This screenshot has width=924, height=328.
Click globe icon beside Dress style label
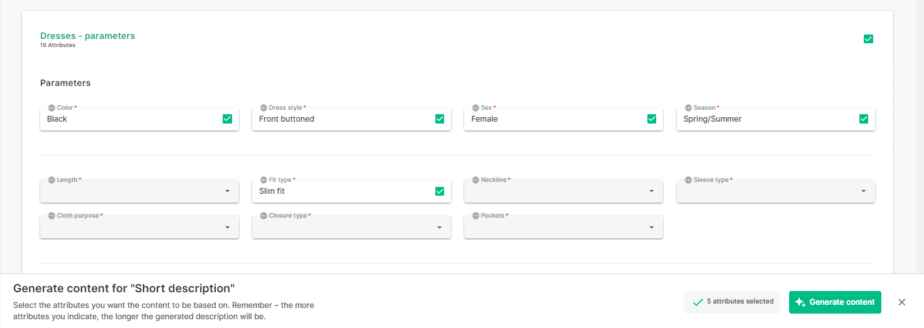(x=263, y=108)
